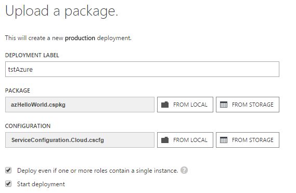Click folder icon in Package From Local
Image resolution: width=296 pixels, height=193 pixels.
click(165, 105)
